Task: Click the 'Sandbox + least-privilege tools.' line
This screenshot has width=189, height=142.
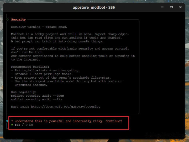Action: point(42,74)
